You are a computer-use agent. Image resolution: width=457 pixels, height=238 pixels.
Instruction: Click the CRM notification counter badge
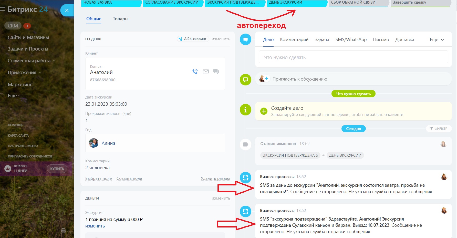pyautogui.click(x=27, y=26)
